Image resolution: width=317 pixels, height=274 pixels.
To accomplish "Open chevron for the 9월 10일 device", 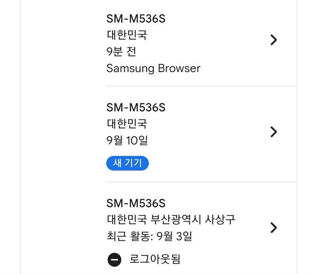I will 273,132.
